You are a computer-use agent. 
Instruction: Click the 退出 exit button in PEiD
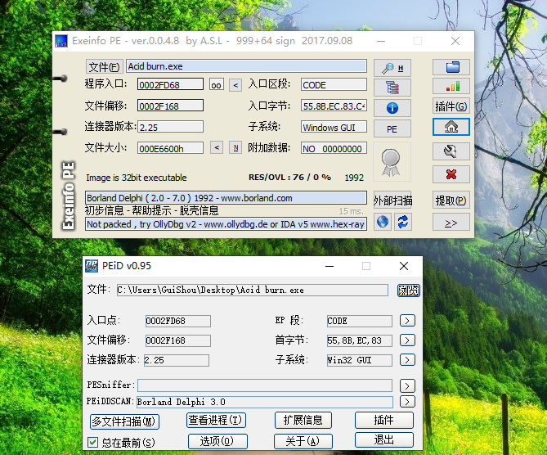tap(384, 439)
